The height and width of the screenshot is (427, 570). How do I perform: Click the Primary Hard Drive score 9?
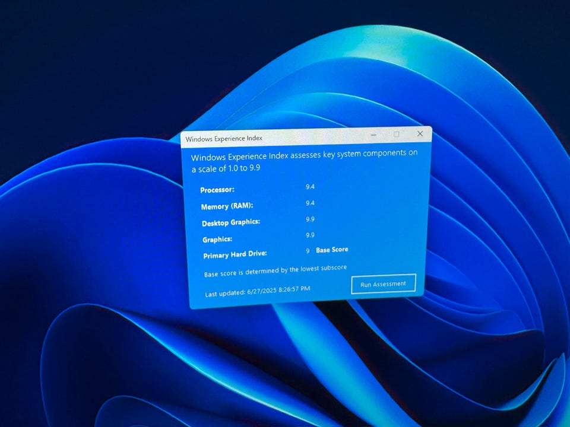coord(308,251)
